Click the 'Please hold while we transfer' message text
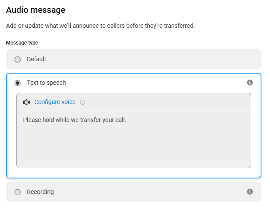Screen dimensions: 270x208 [74, 120]
